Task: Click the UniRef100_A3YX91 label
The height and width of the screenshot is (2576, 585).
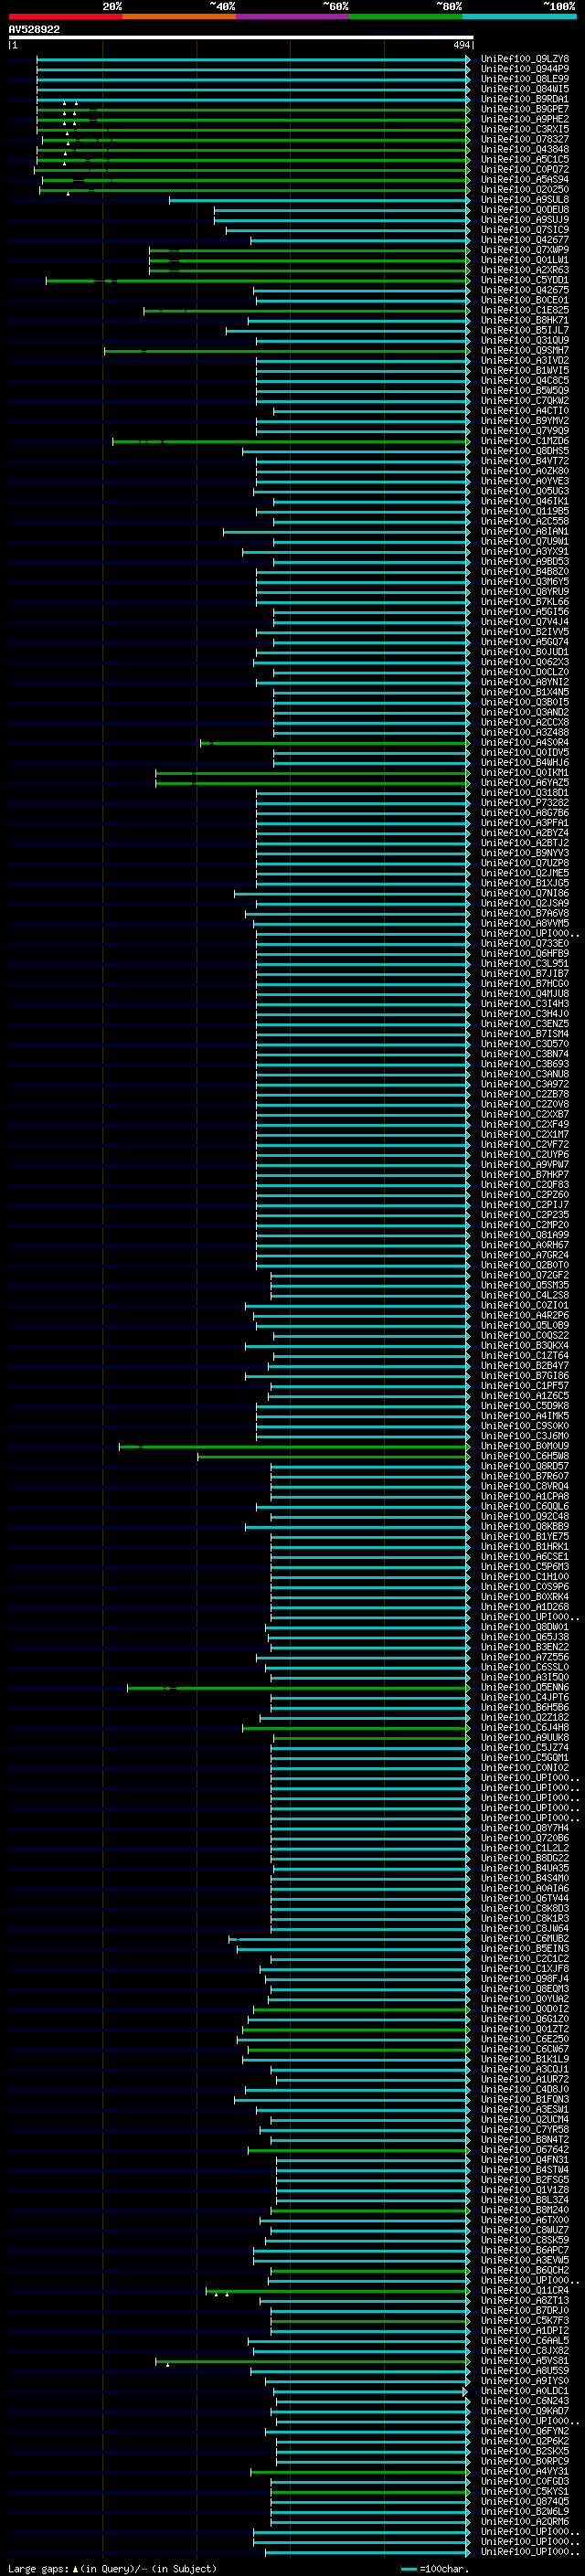Action: (x=525, y=552)
